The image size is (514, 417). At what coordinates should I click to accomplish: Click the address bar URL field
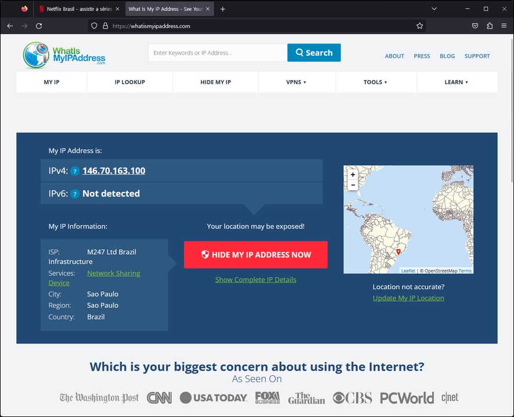(x=257, y=26)
